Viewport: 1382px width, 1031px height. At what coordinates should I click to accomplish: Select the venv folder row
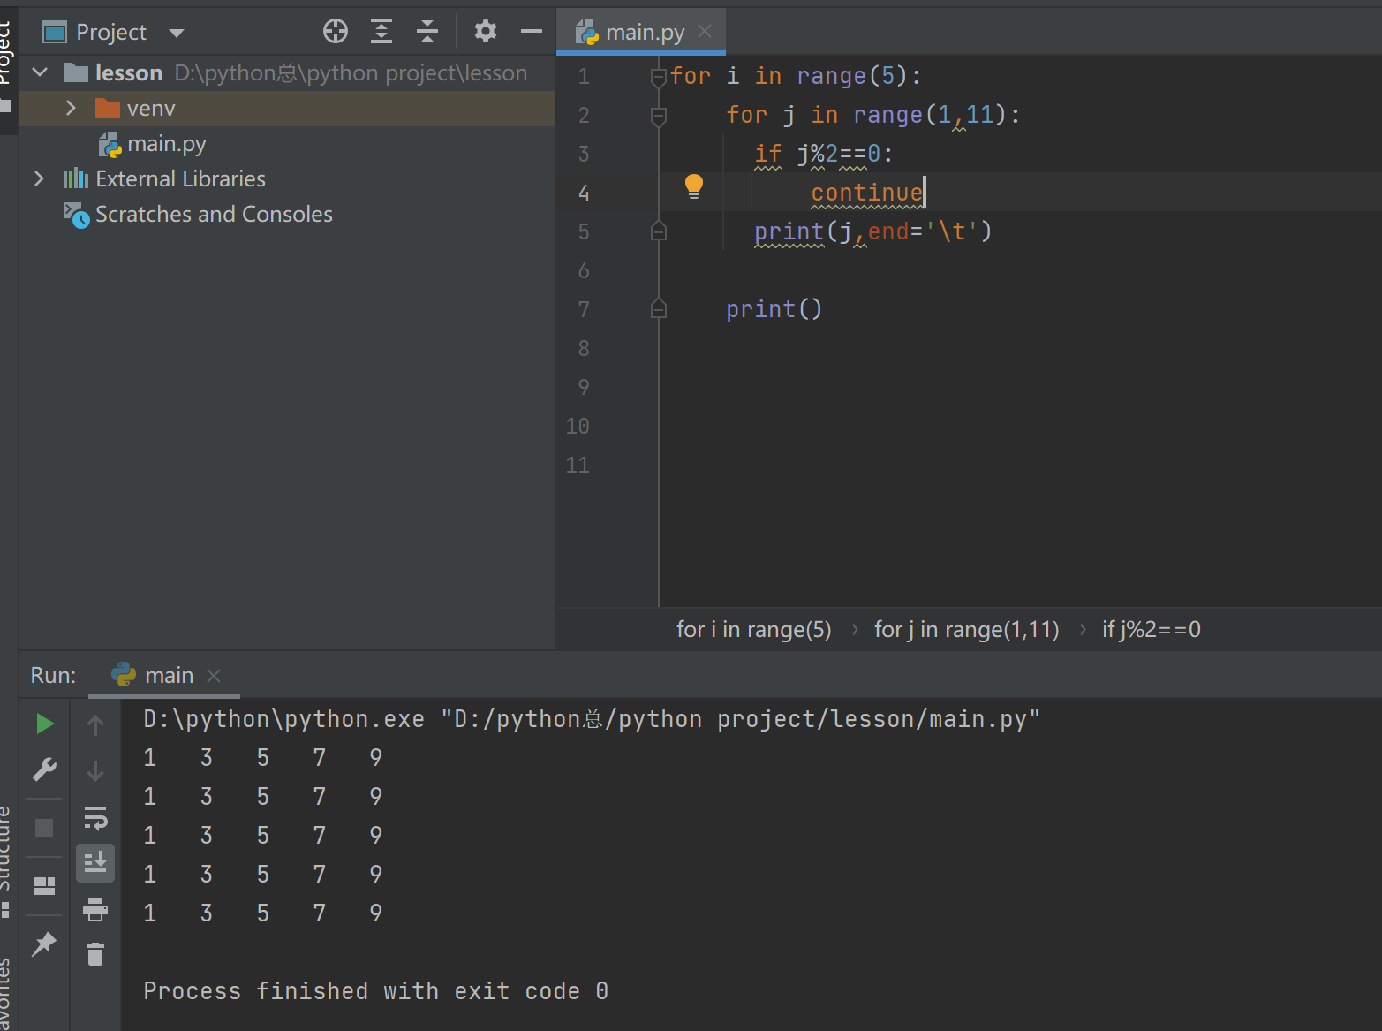(x=287, y=108)
